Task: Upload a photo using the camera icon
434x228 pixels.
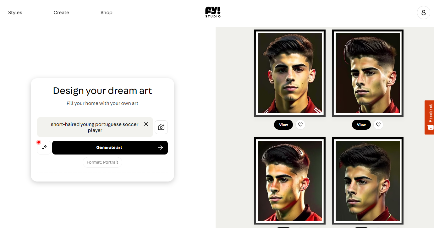Action: tap(161, 127)
